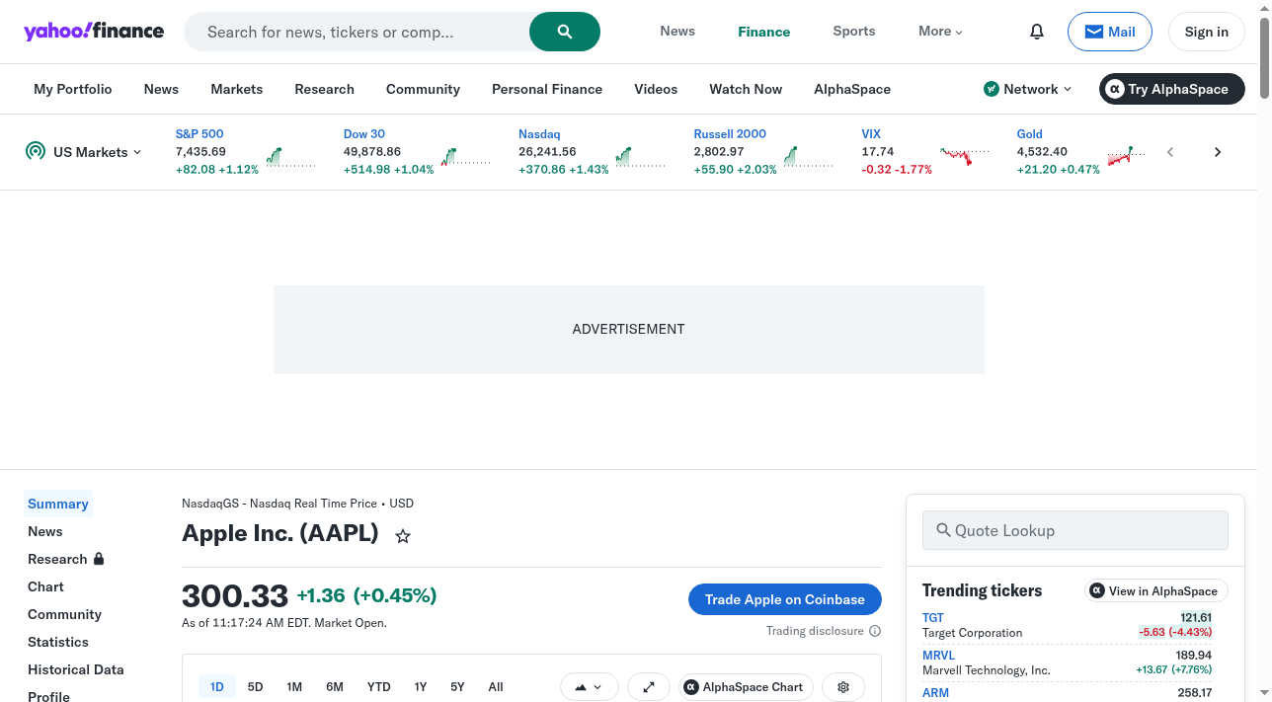
Task: Open Chart in left sidebar
Action: pyautogui.click(x=45, y=586)
